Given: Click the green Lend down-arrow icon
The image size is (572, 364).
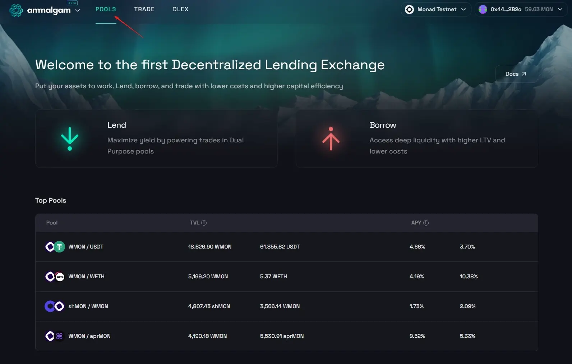Looking at the screenshot, I should click(x=70, y=139).
